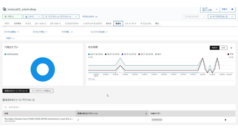238x134 pixels.
Task: Click the 検索の最適化 search field
Action: point(119,107)
